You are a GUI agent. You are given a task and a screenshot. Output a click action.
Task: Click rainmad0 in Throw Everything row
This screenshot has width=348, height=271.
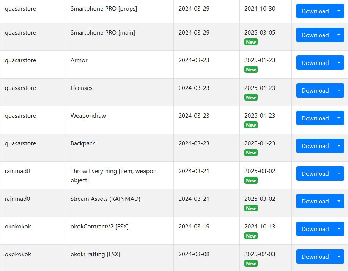pos(17,171)
